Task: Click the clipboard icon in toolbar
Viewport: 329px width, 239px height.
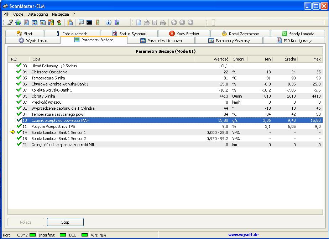Action: click(x=70, y=22)
